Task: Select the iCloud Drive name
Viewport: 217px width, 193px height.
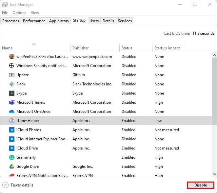Action: tap(27, 148)
